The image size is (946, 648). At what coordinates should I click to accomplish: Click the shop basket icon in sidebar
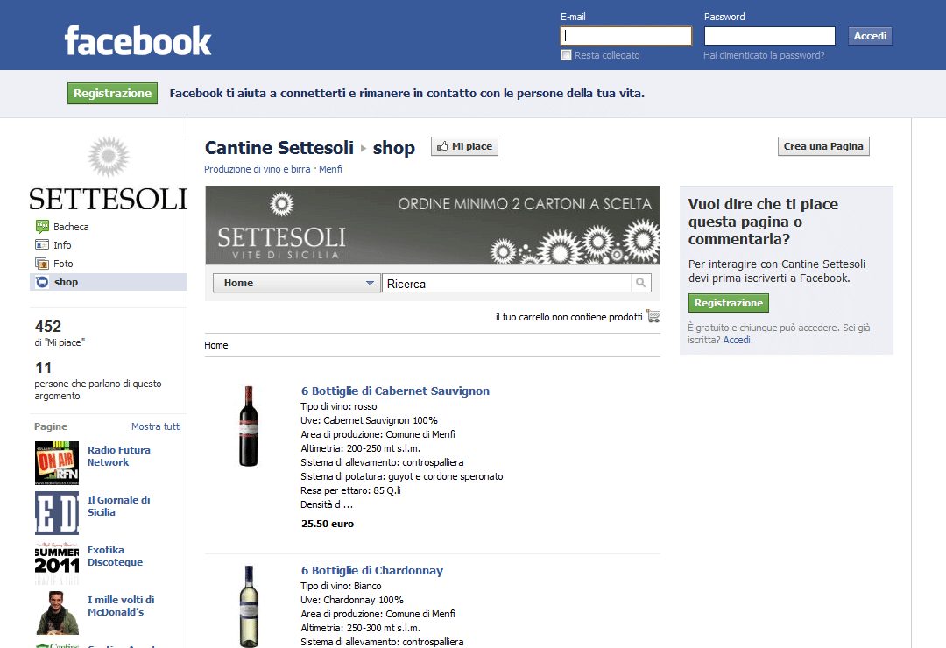point(42,282)
